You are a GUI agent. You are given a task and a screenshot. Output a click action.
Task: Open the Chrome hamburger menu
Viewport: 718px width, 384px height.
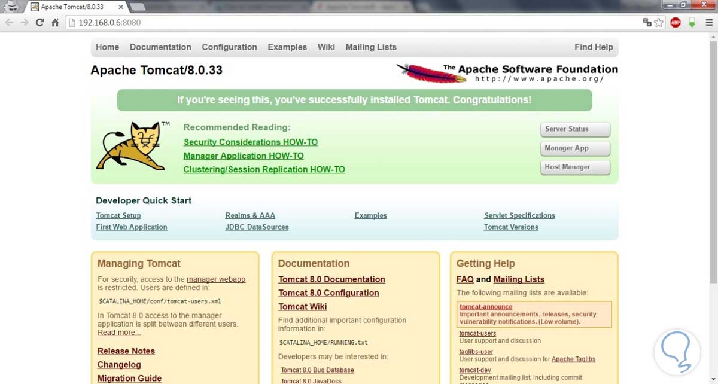708,23
